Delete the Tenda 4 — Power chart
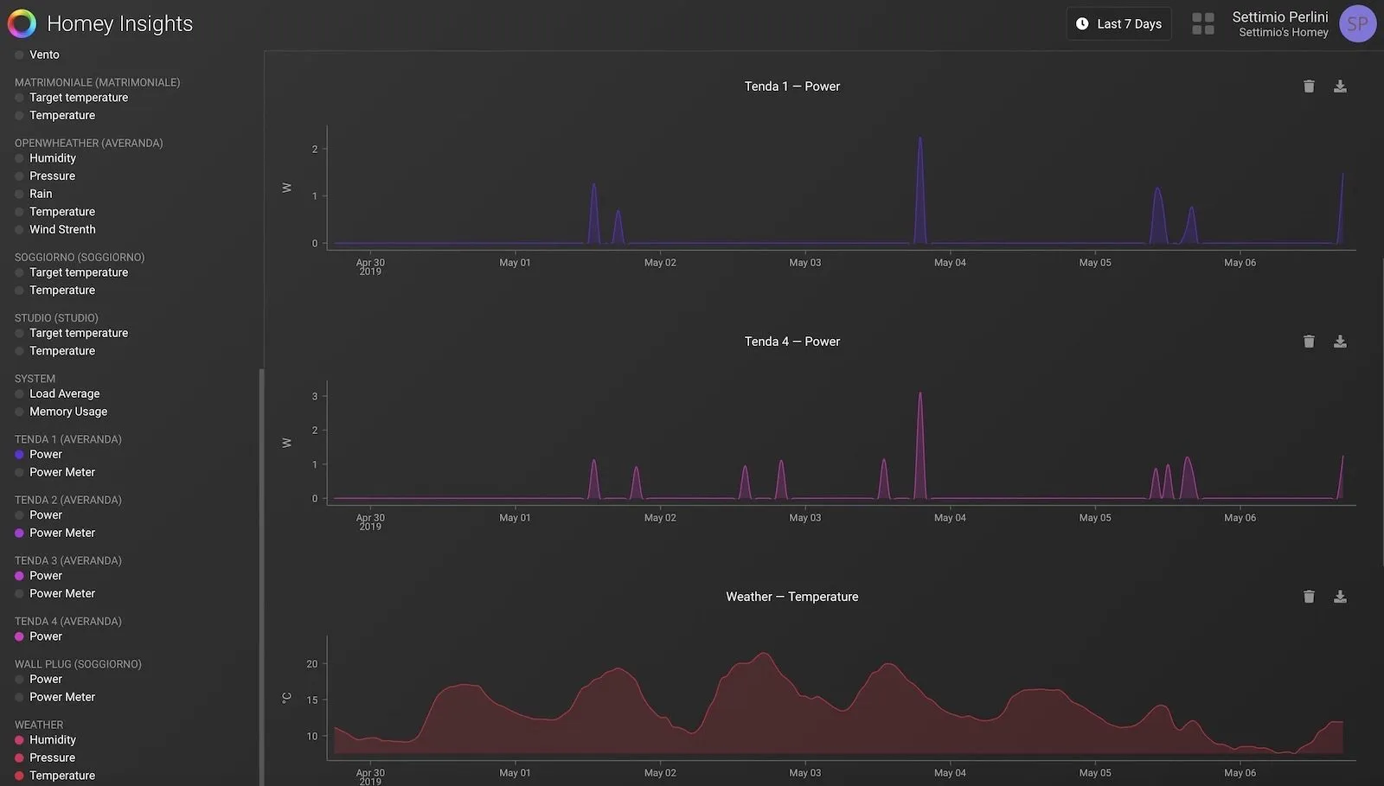The height and width of the screenshot is (786, 1384). click(x=1309, y=342)
